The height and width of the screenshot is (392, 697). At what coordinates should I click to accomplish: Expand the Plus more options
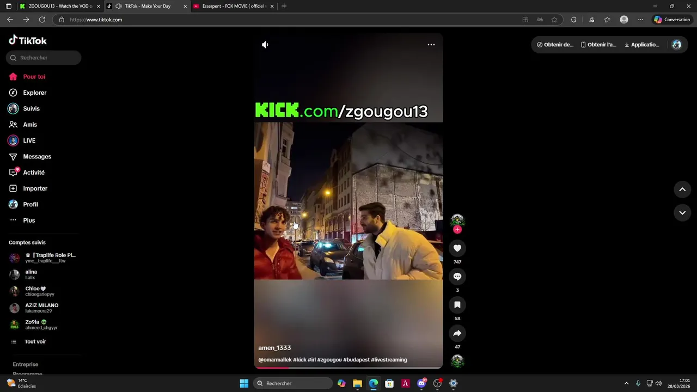[x=29, y=220]
